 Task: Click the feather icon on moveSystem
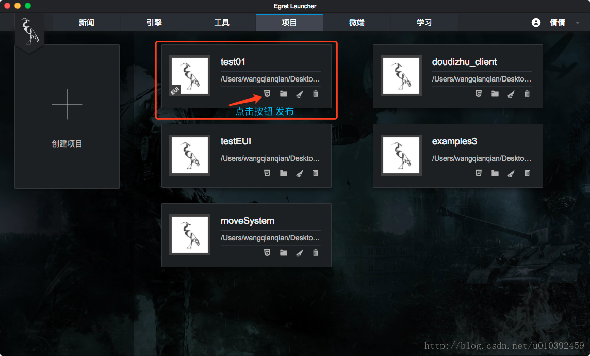pos(300,252)
